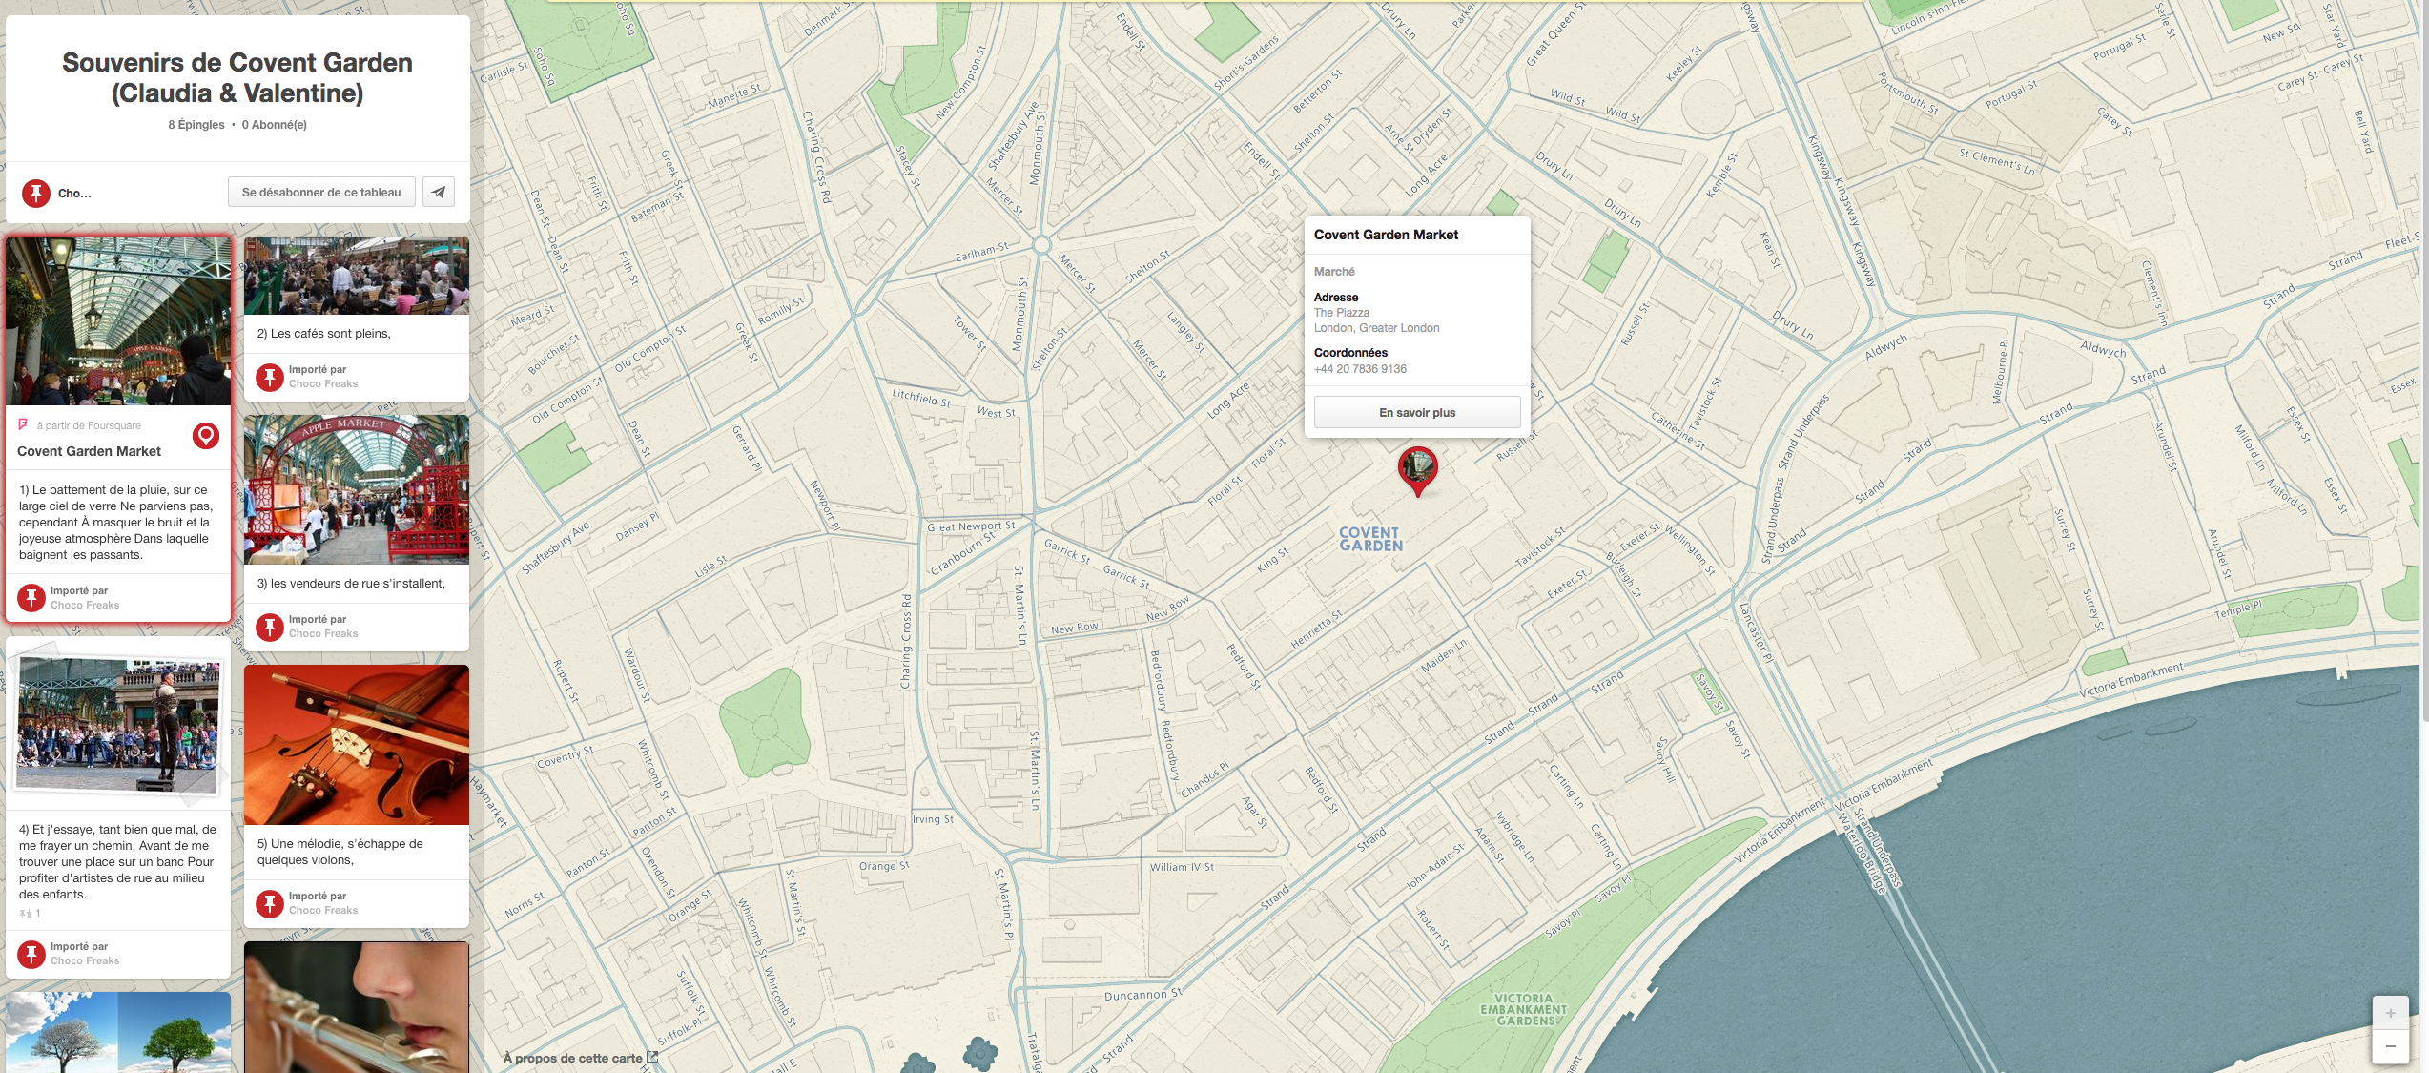Click avatar under 'les vendeurs de rue' pin
The image size is (2429, 1073).
(x=270, y=627)
